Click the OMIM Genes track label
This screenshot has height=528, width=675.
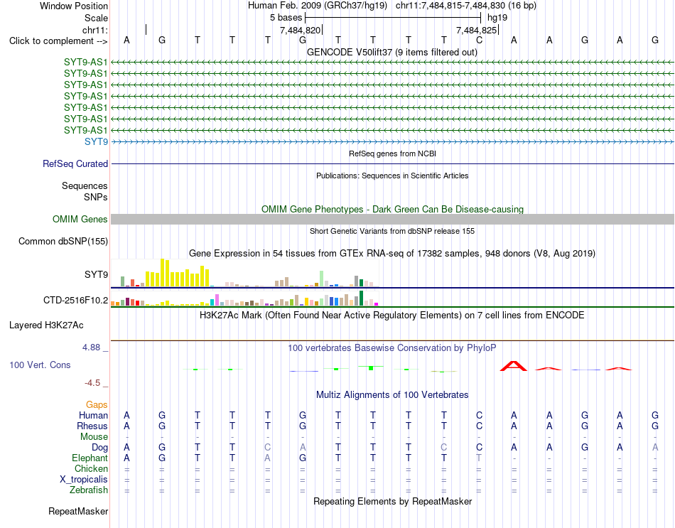[x=80, y=219]
